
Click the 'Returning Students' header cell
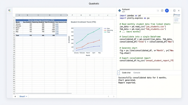point(38,22)
